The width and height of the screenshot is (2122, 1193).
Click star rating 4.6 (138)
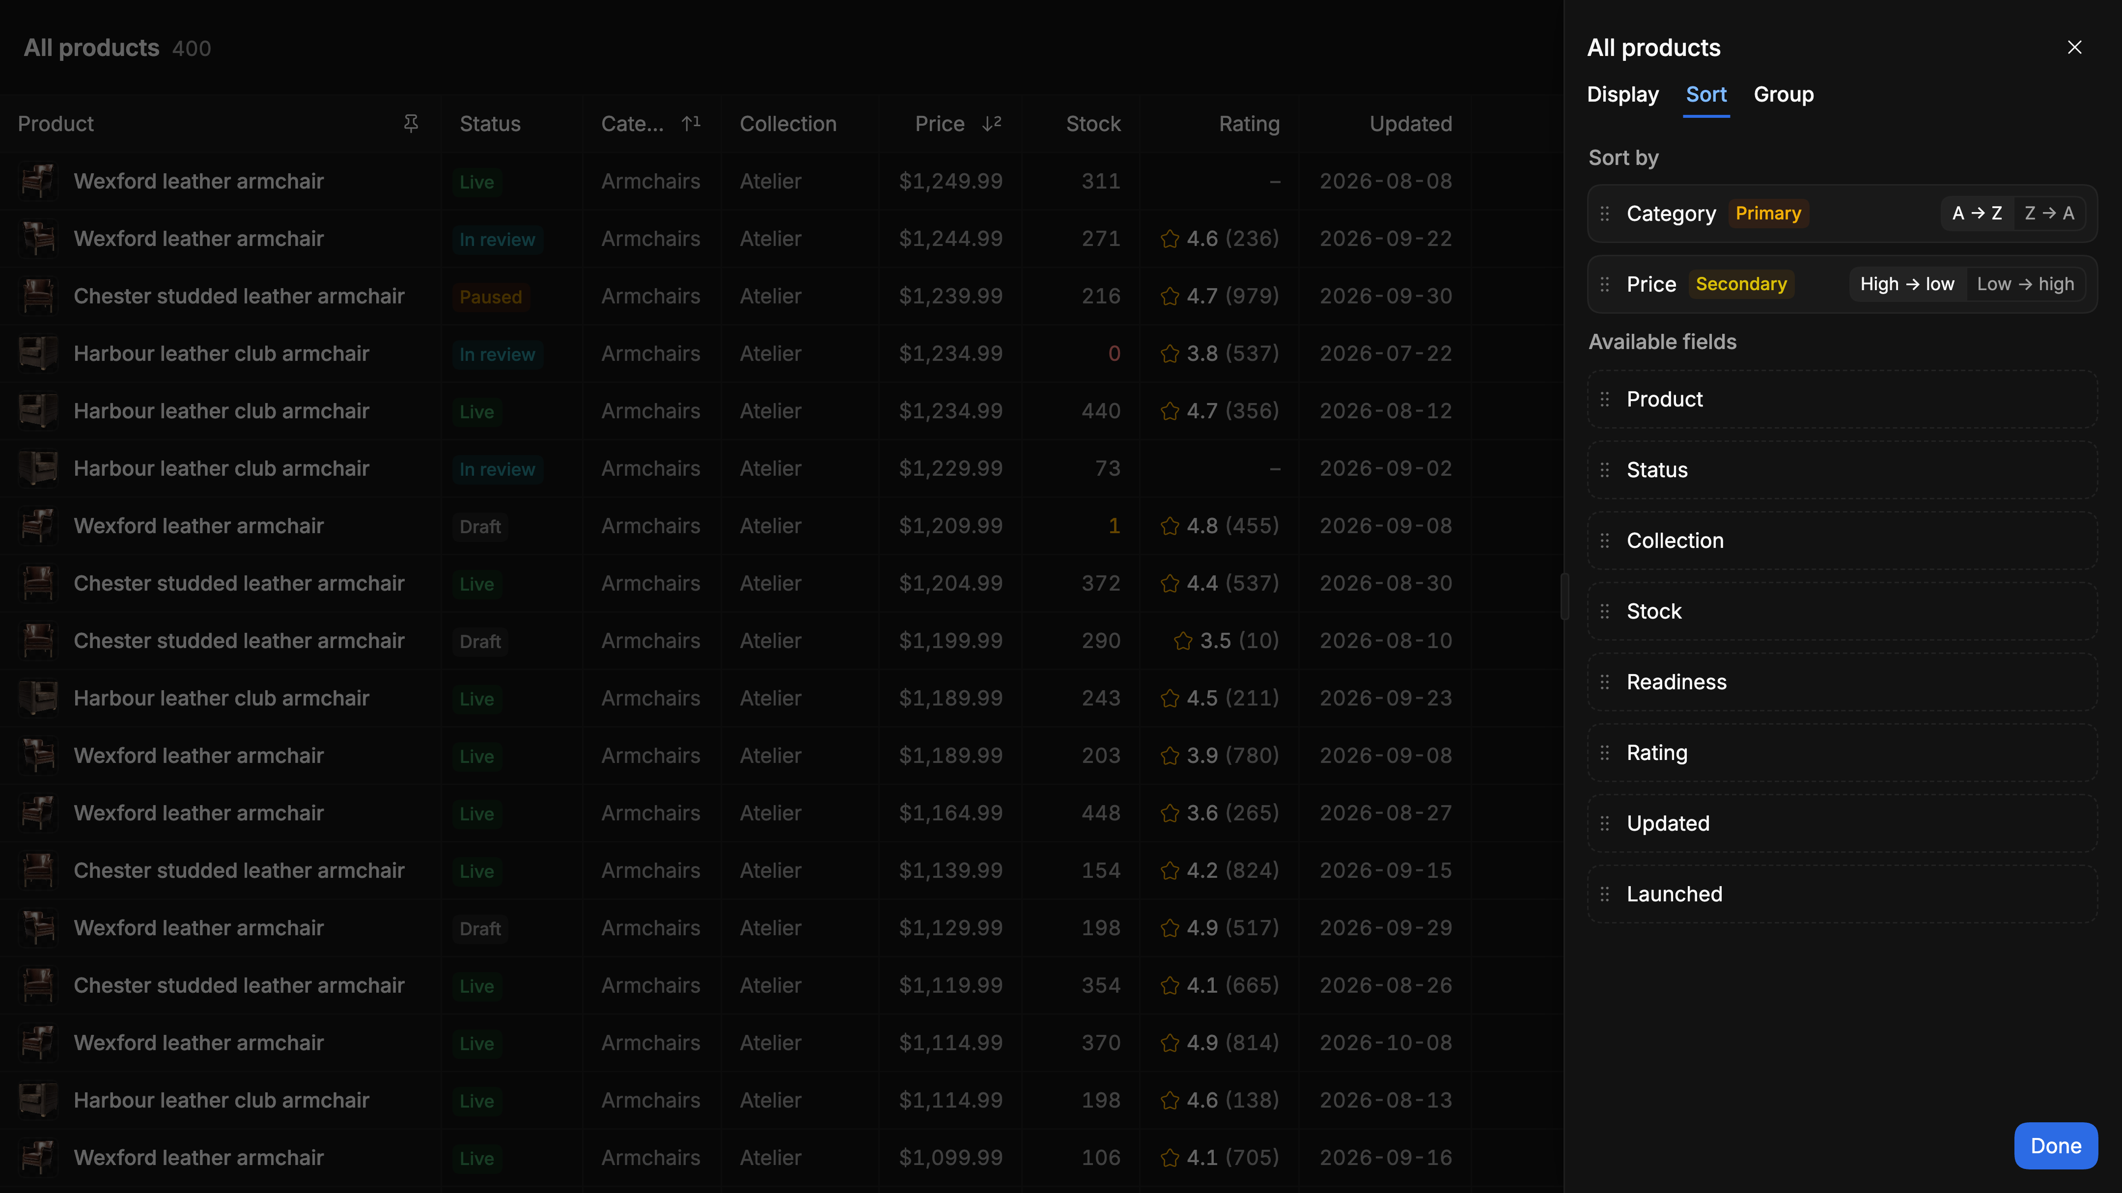point(1219,1101)
